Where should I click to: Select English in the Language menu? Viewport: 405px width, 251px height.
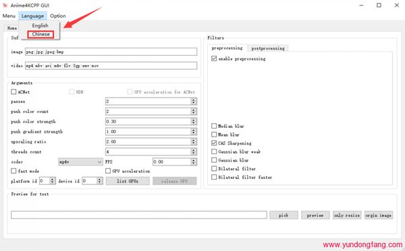pyautogui.click(x=40, y=26)
